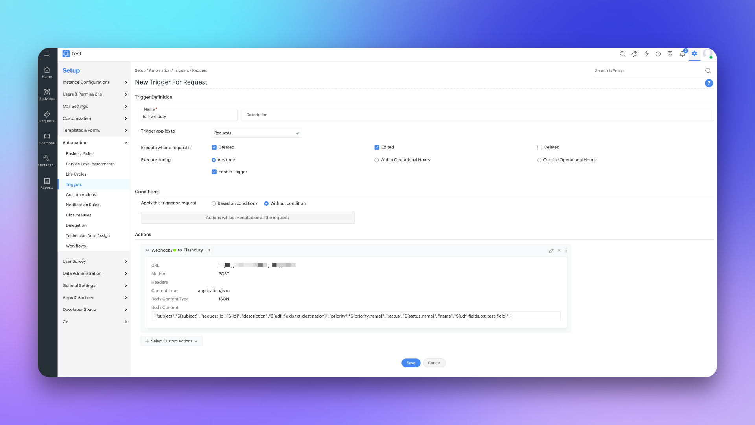Click the notifications bell icon
The width and height of the screenshot is (755, 425).
(682, 54)
